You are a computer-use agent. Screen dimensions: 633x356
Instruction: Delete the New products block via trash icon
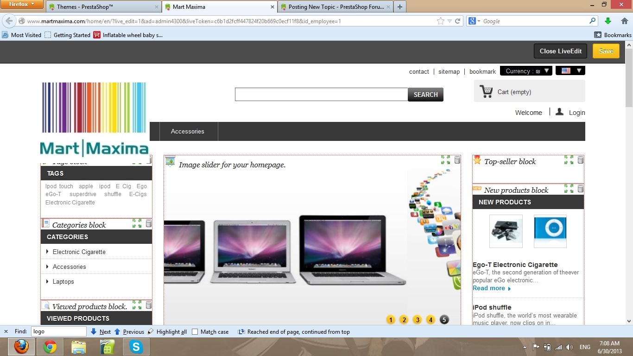tap(581, 189)
